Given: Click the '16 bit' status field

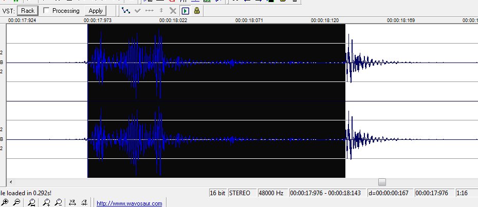Looking at the screenshot, I should pyautogui.click(x=217, y=193).
